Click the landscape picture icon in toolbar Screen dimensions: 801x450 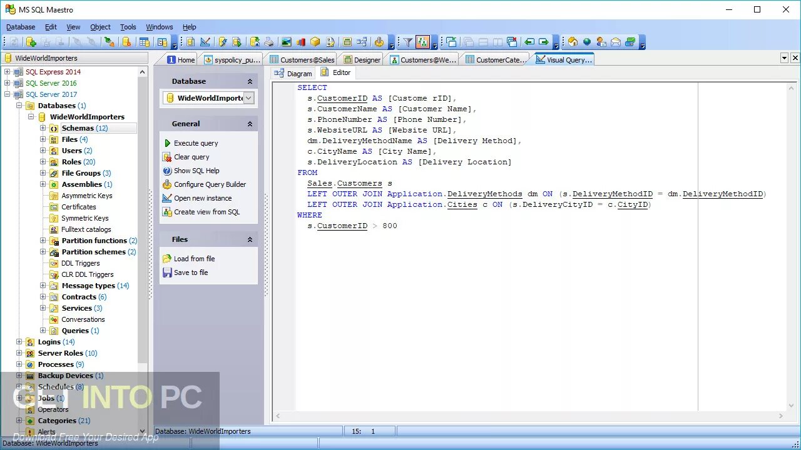[x=286, y=42]
